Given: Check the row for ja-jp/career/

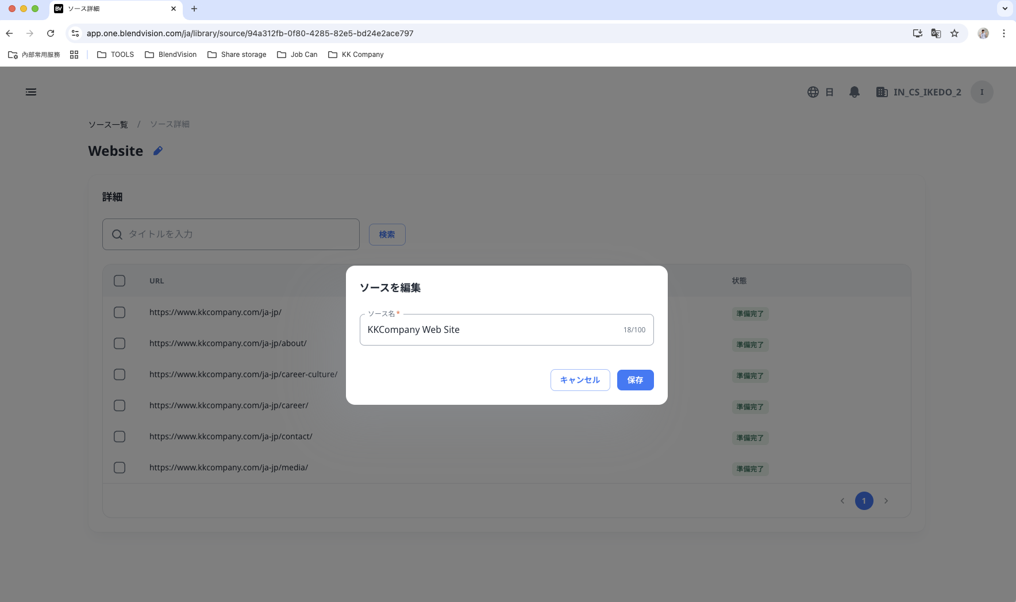Looking at the screenshot, I should coord(120,405).
